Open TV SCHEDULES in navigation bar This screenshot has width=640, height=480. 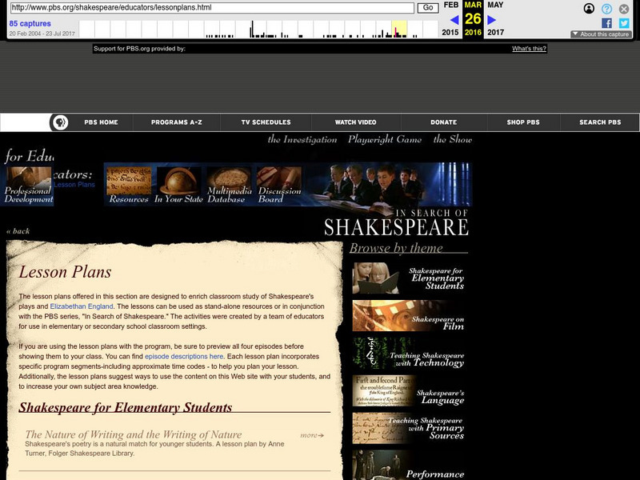tap(266, 122)
